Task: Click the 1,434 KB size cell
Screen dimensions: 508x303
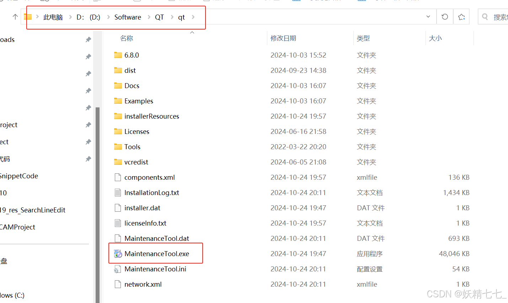Action: [456, 193]
